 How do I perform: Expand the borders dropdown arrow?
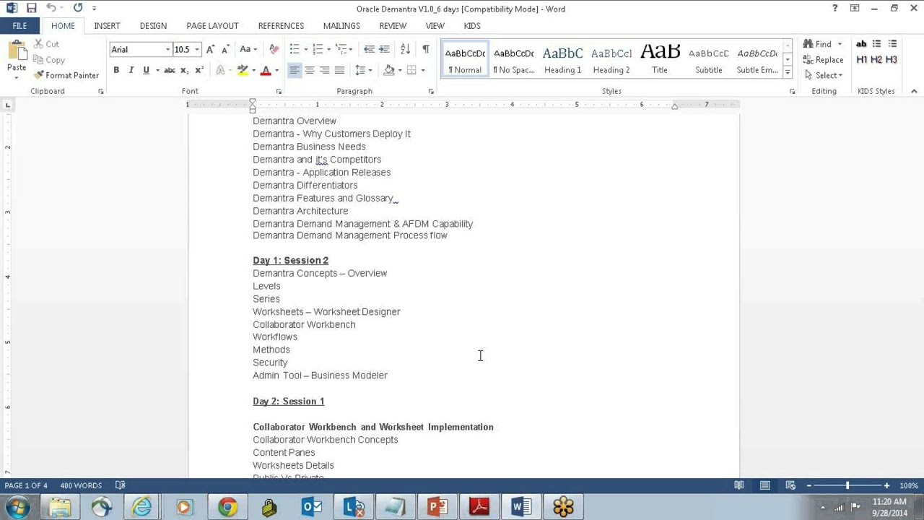(423, 70)
